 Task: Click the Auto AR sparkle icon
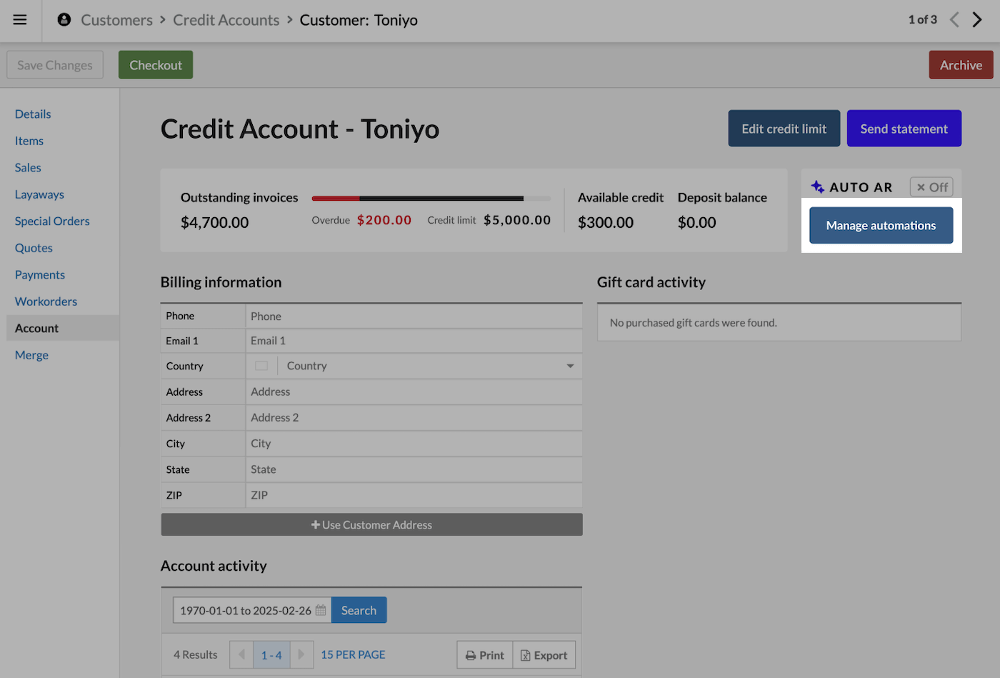pos(818,187)
